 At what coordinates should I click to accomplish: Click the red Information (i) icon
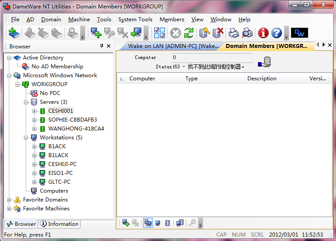click(263, 33)
